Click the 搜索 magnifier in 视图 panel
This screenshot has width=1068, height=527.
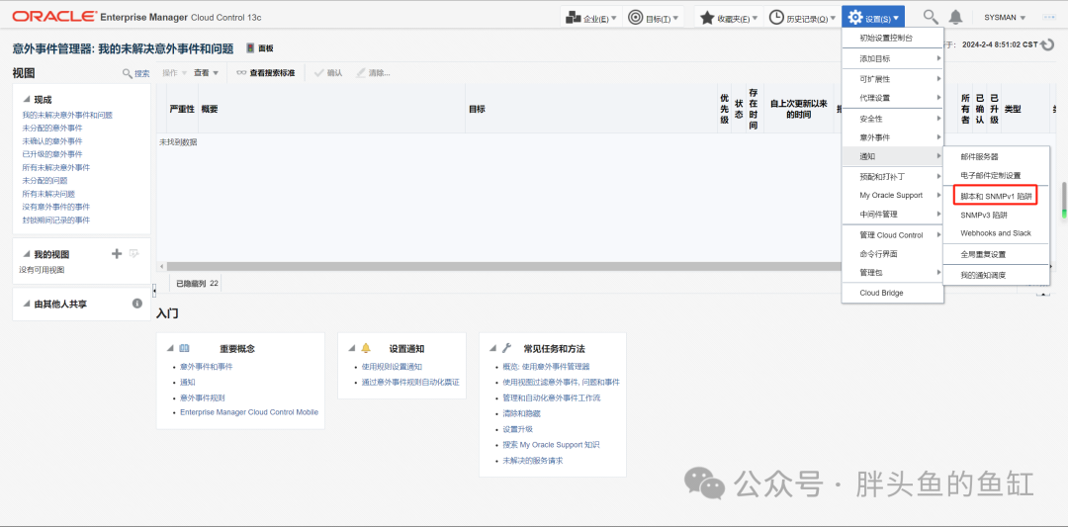point(127,73)
